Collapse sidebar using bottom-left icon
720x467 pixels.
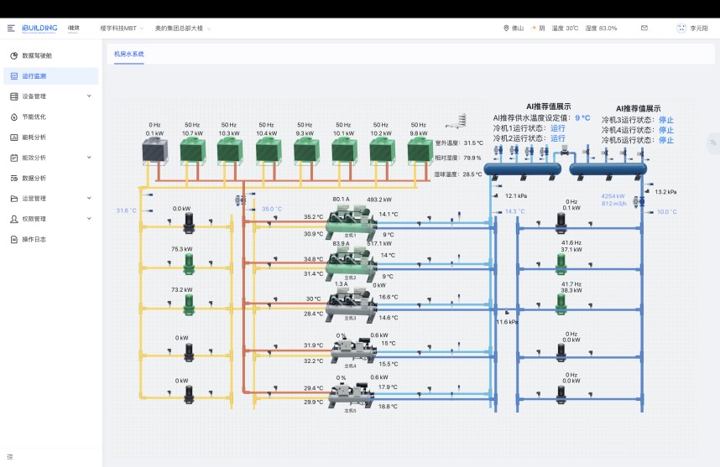pos(10,457)
